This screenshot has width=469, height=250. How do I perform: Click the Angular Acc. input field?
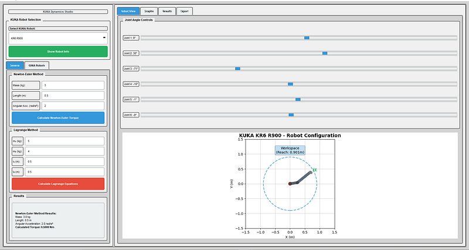(64, 106)
